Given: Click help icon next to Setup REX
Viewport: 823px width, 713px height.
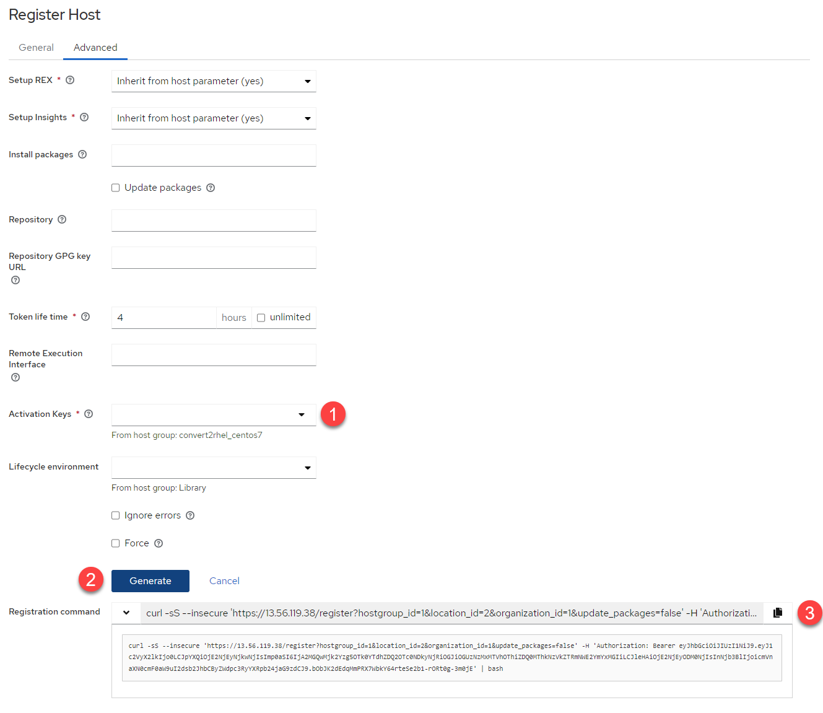Looking at the screenshot, I should click(70, 80).
